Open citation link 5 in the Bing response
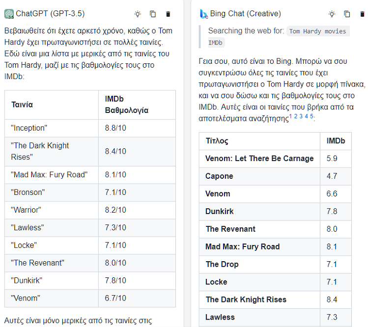This screenshot has width=368, height=327. [x=311, y=116]
